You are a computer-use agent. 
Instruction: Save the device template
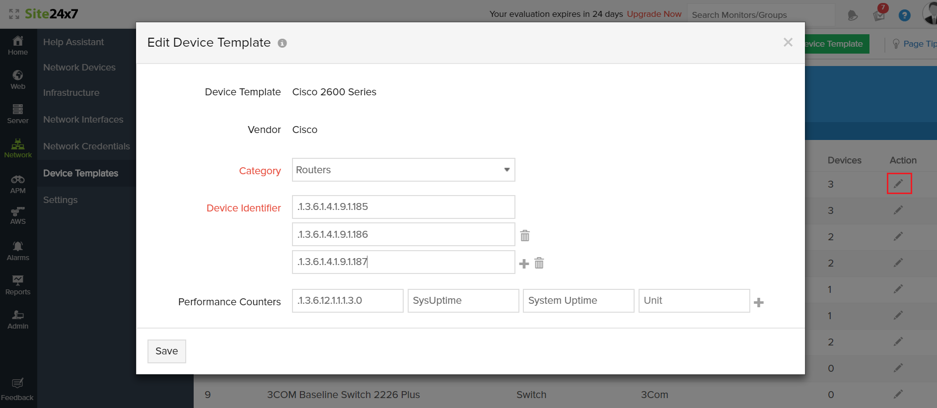tap(167, 351)
